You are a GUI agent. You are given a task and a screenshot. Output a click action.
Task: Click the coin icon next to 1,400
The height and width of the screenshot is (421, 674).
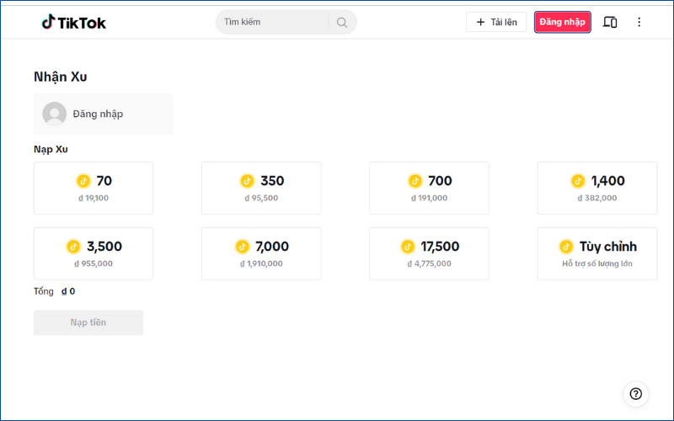(x=578, y=181)
